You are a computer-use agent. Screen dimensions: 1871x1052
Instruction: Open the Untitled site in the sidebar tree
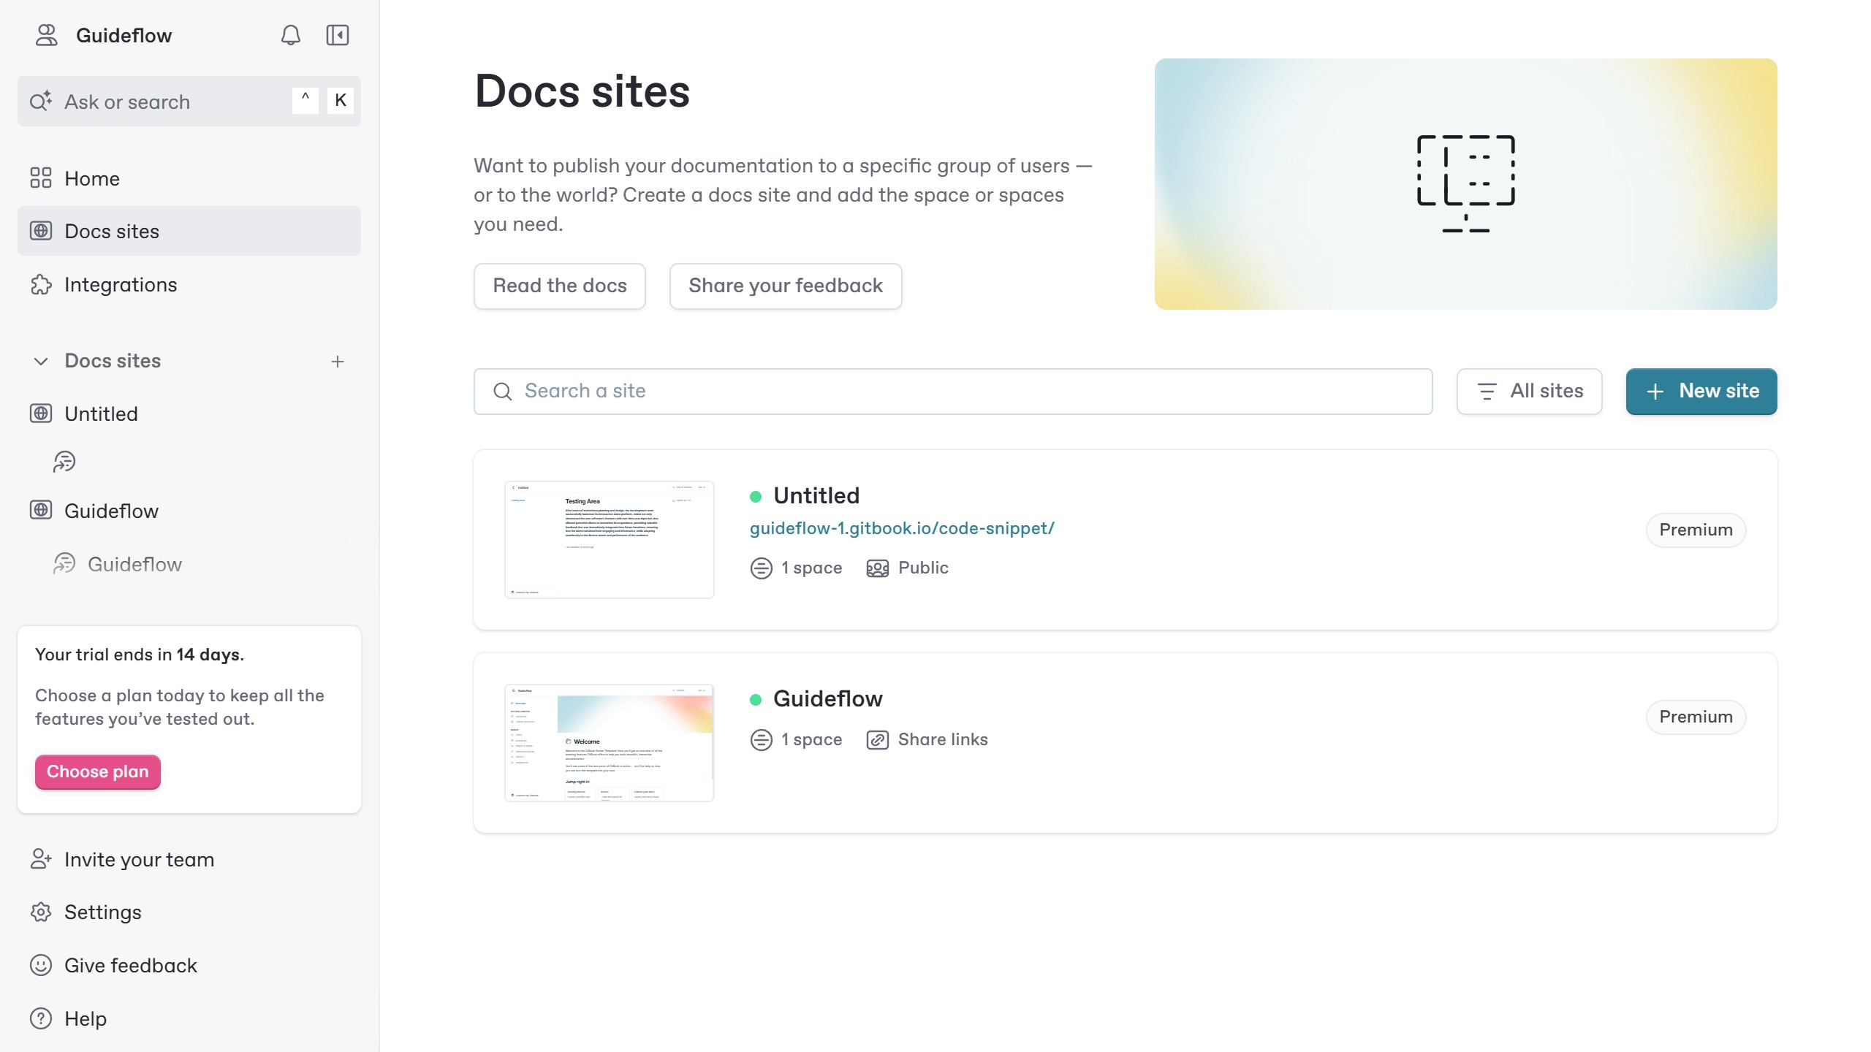click(189, 413)
